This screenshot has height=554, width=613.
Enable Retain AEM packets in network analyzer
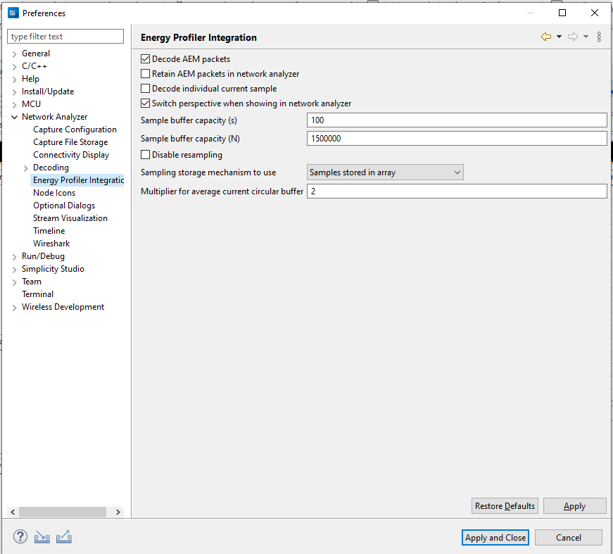pyautogui.click(x=145, y=73)
